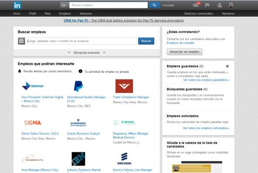Click the SIGMA logo

(33, 123)
